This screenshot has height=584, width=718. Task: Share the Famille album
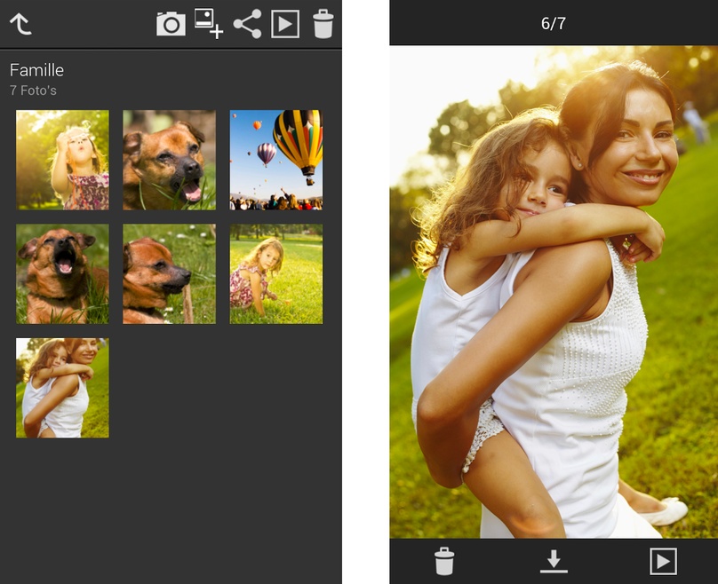247,24
